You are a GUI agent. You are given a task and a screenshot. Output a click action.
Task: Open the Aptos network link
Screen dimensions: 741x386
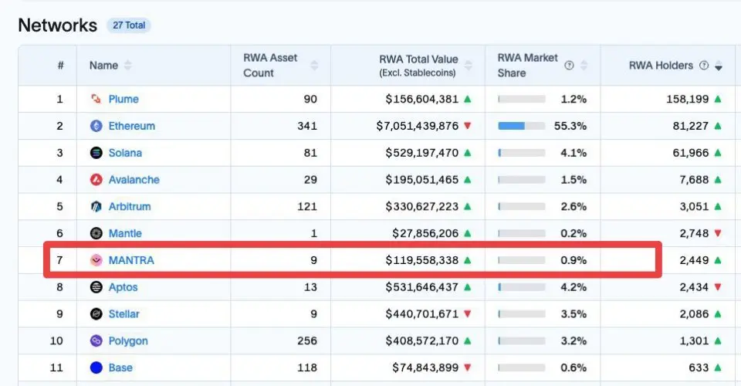123,286
